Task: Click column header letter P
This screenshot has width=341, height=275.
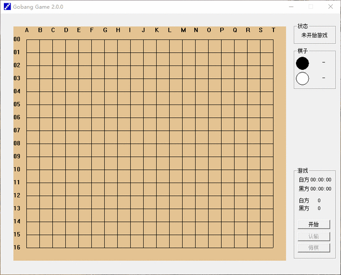Action: 222,30
